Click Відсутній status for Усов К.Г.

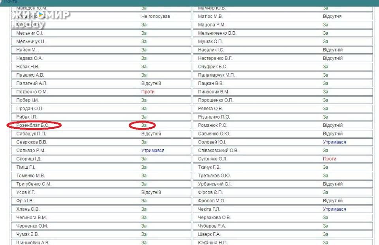[x=151, y=192]
